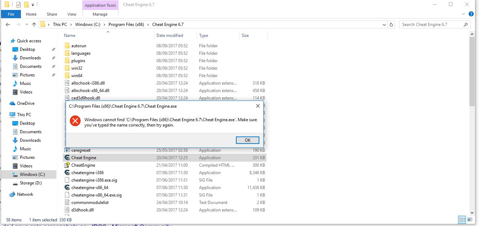Select the cheatengine-x86_64 application icon

coord(67,188)
